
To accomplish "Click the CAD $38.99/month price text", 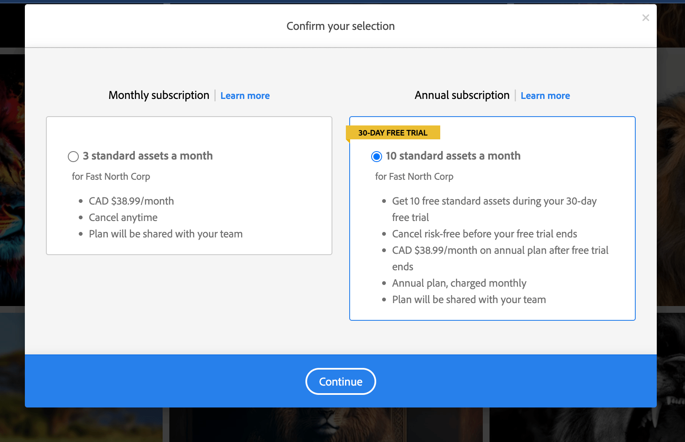I will coord(131,201).
